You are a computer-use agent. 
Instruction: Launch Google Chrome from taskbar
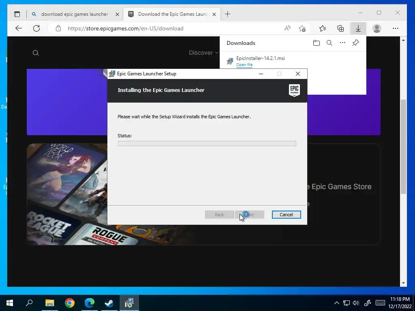point(70,303)
